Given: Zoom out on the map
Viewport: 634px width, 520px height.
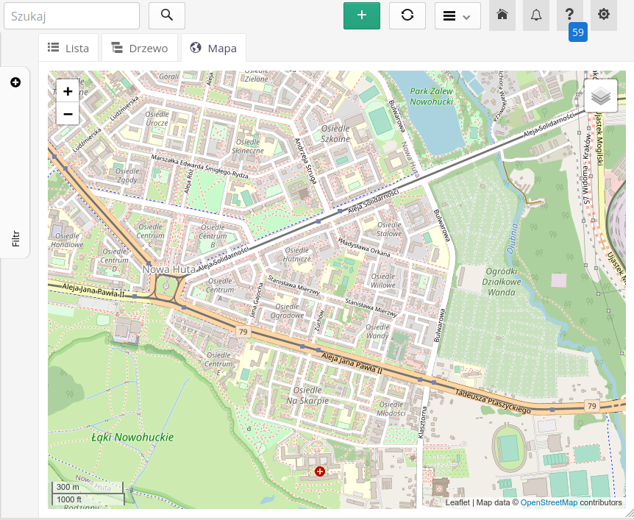Looking at the screenshot, I should pos(68,114).
